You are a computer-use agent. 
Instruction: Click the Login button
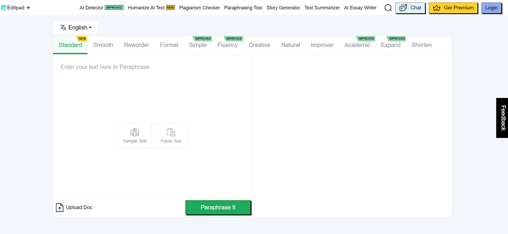(x=491, y=8)
